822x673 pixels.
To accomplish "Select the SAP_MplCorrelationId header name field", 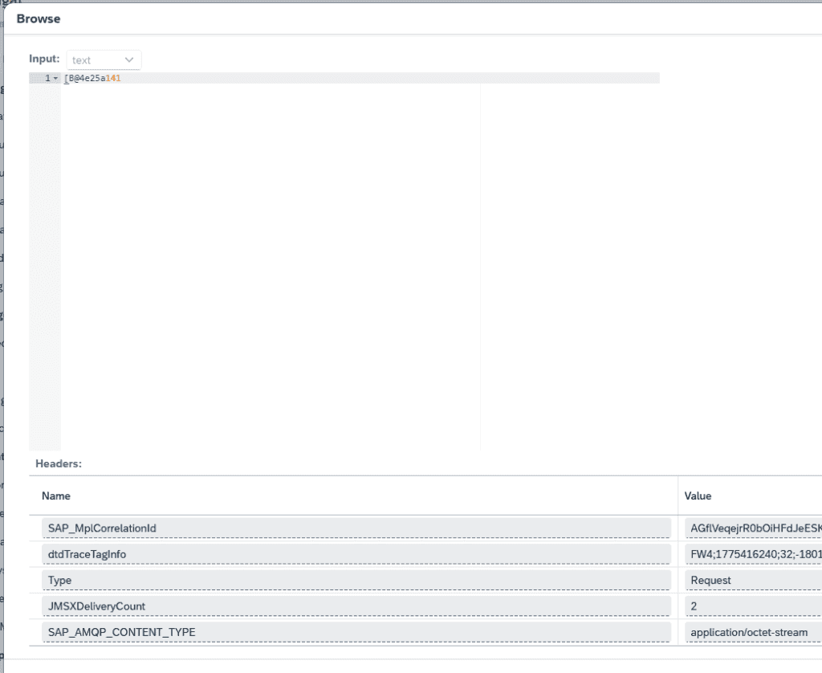I will [356, 528].
